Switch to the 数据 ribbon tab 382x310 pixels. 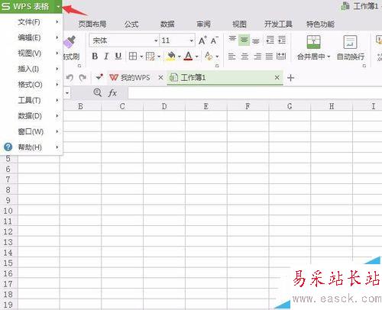[x=167, y=24]
